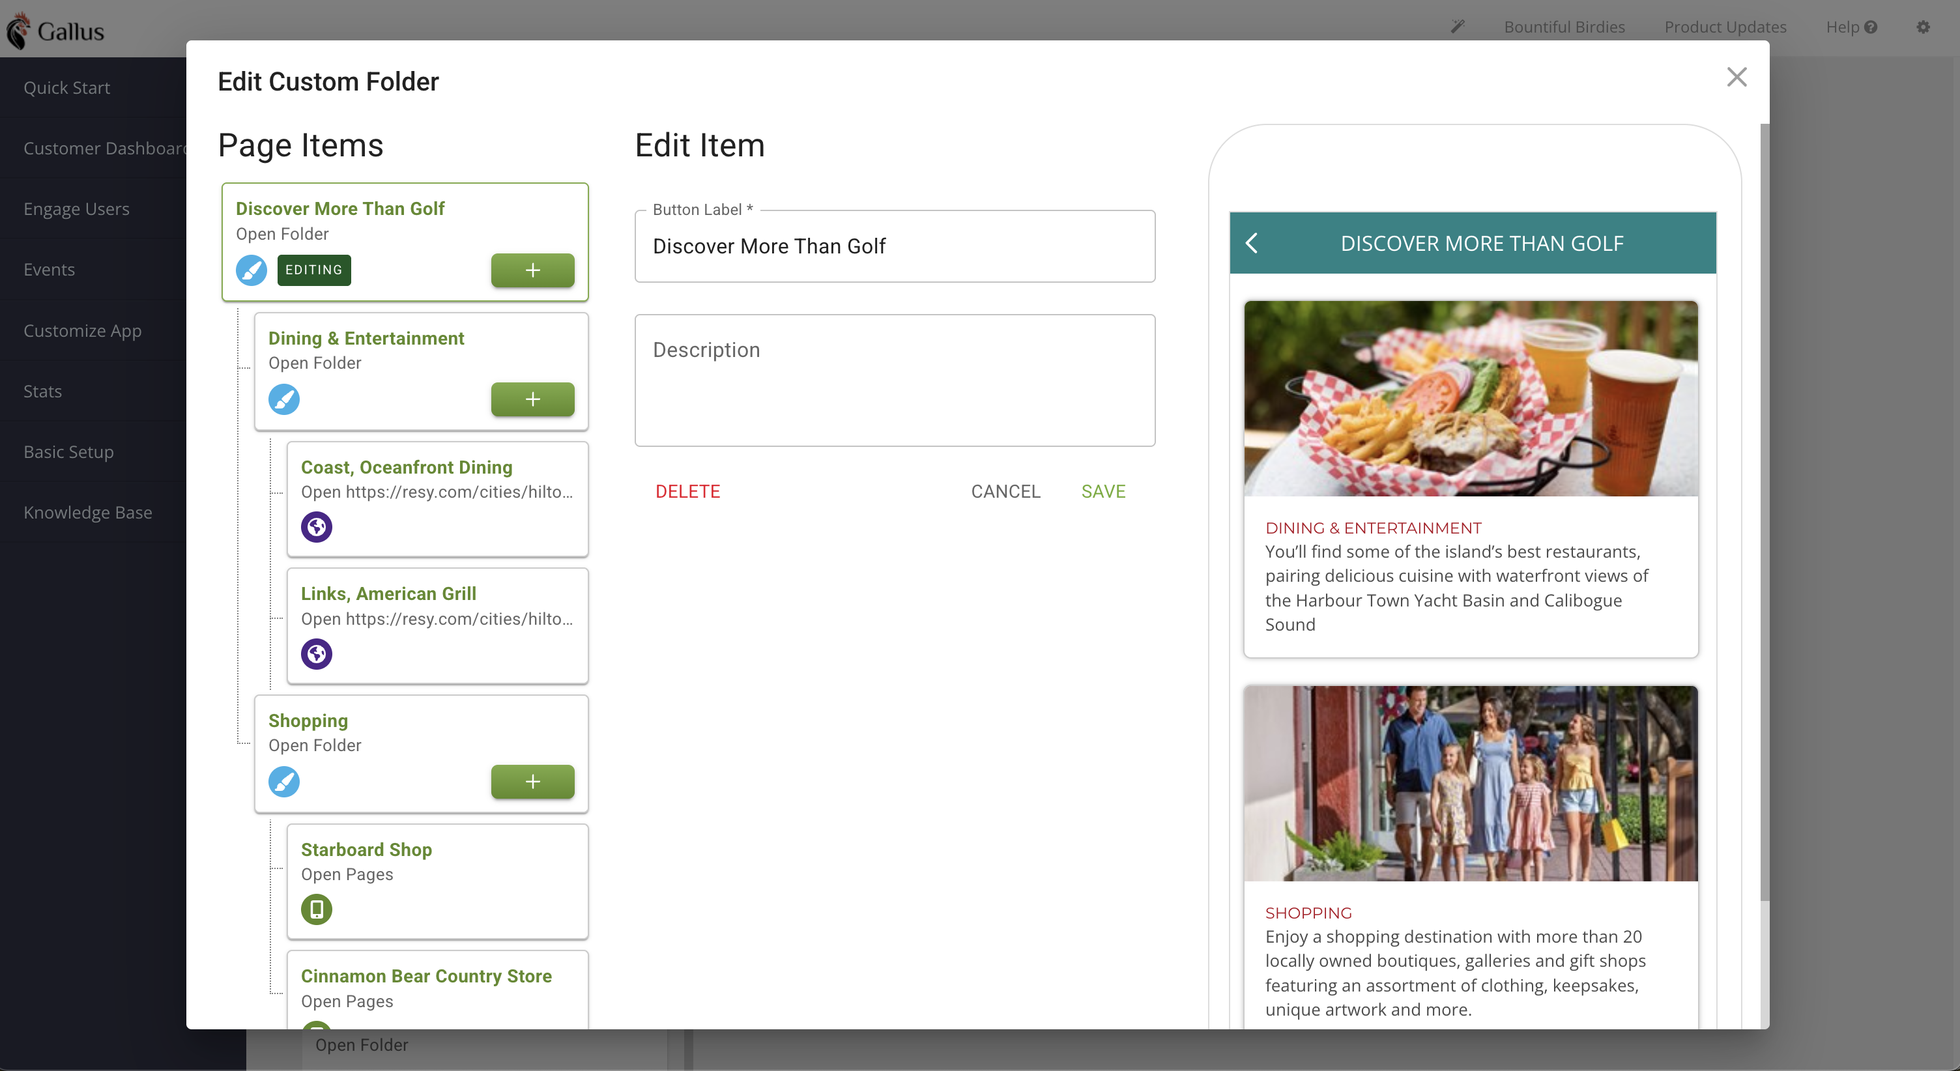Click the Button Label input field
1960x1071 pixels.
895,246
